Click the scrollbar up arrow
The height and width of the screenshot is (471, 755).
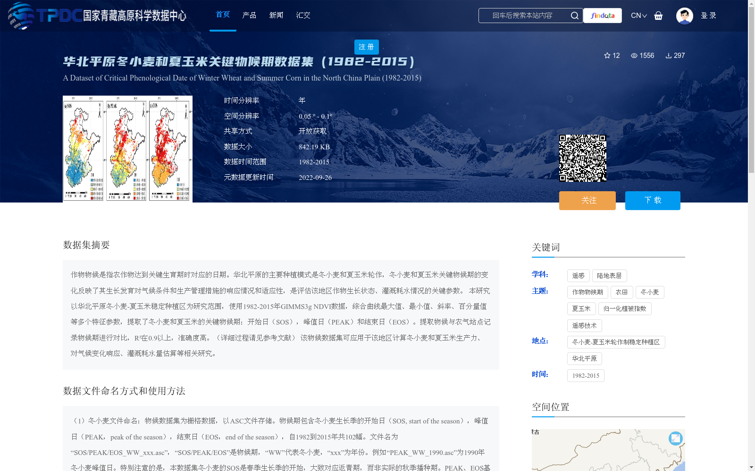(x=751, y=3)
